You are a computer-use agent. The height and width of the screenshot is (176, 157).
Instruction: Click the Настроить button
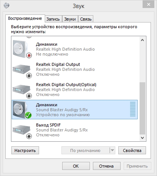[x=25, y=150]
